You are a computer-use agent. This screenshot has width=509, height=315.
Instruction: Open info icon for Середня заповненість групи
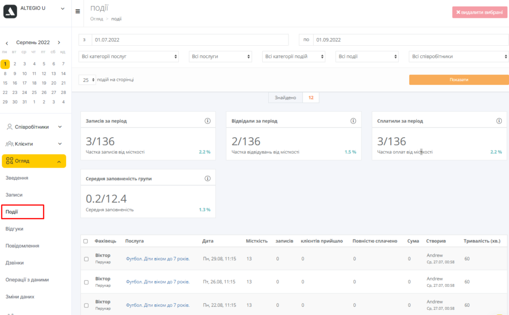208,178
